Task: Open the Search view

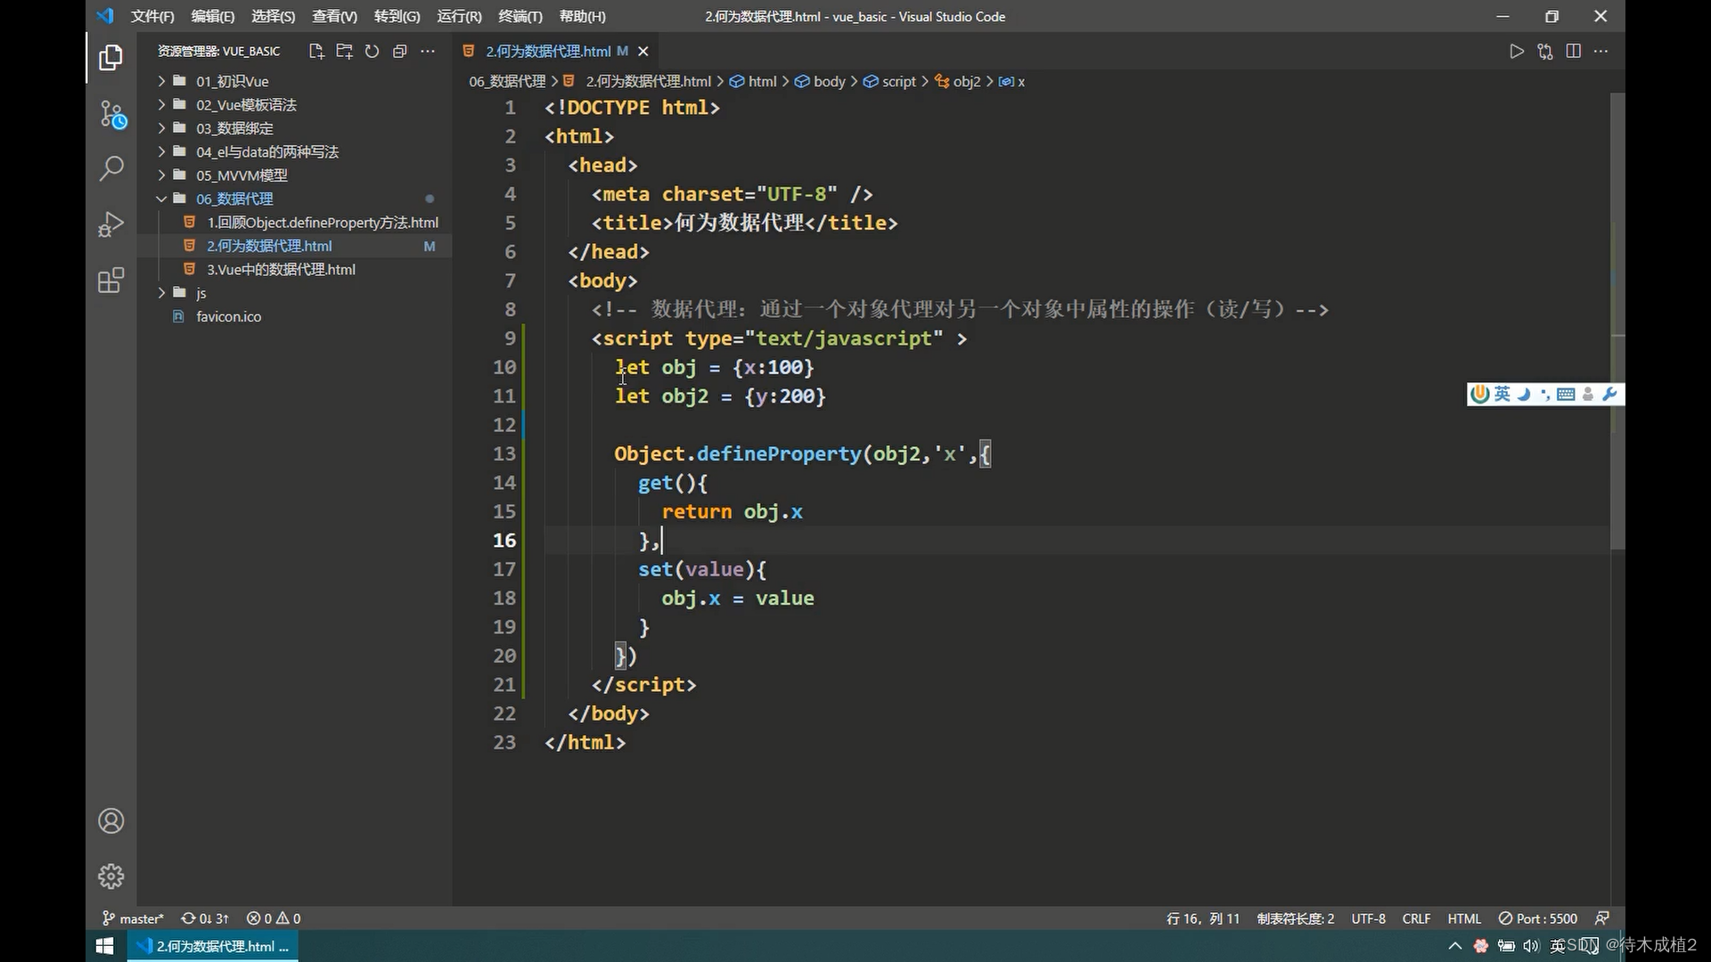Action: pyautogui.click(x=111, y=167)
